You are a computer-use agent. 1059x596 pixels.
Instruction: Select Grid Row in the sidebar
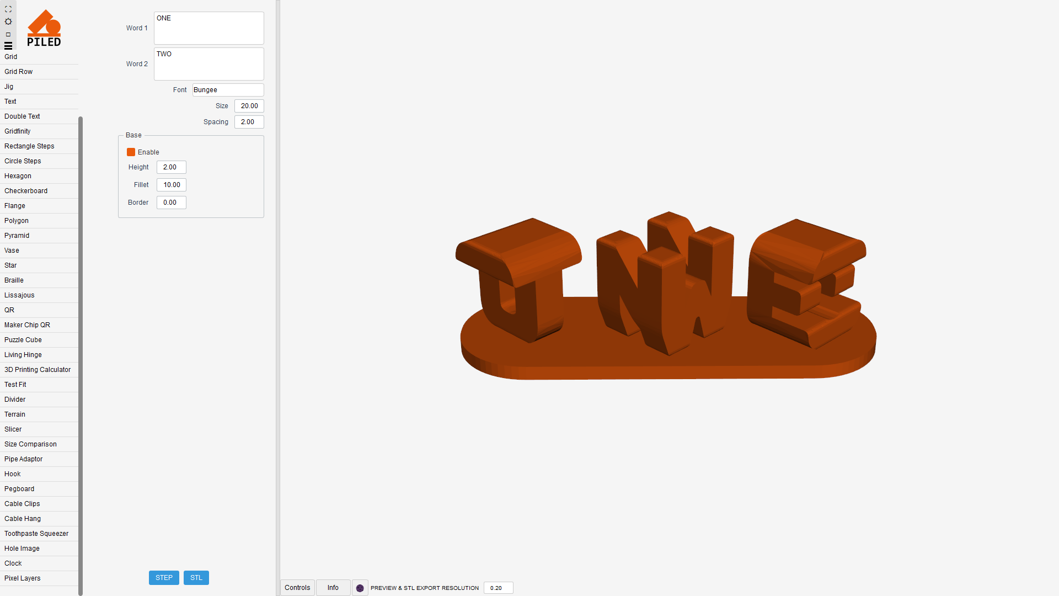(39, 72)
